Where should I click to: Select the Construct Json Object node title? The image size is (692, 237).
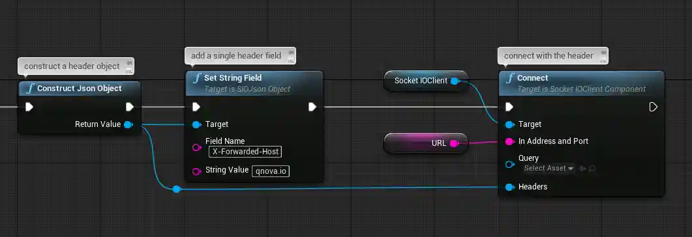[x=80, y=89]
